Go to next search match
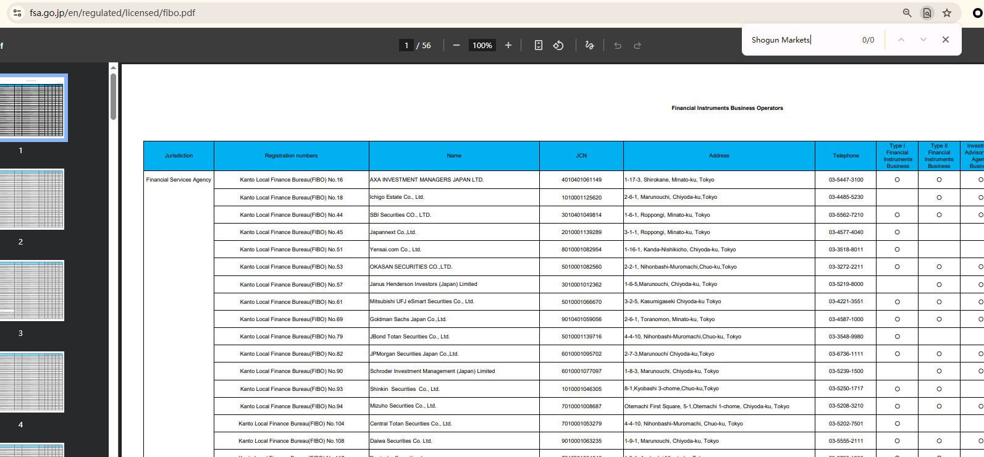Image resolution: width=984 pixels, height=457 pixels. 923,40
